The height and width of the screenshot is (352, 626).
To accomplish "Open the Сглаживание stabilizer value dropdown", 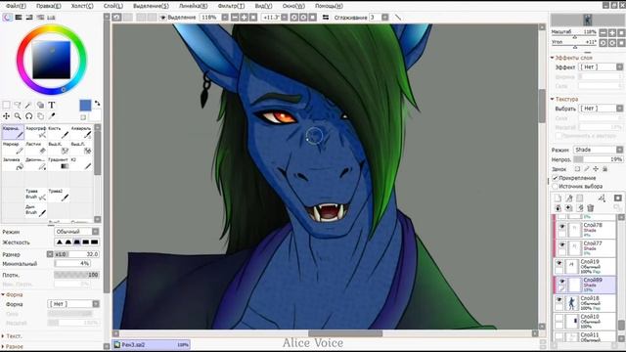I will click(384, 18).
